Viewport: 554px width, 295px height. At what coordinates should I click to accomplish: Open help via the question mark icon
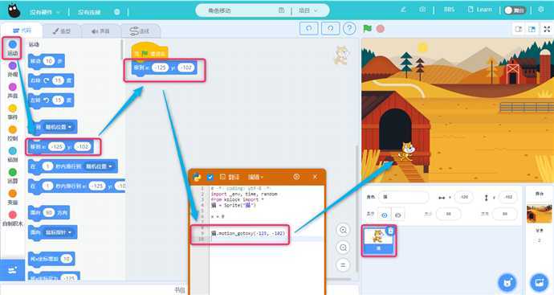pyautogui.click(x=349, y=29)
